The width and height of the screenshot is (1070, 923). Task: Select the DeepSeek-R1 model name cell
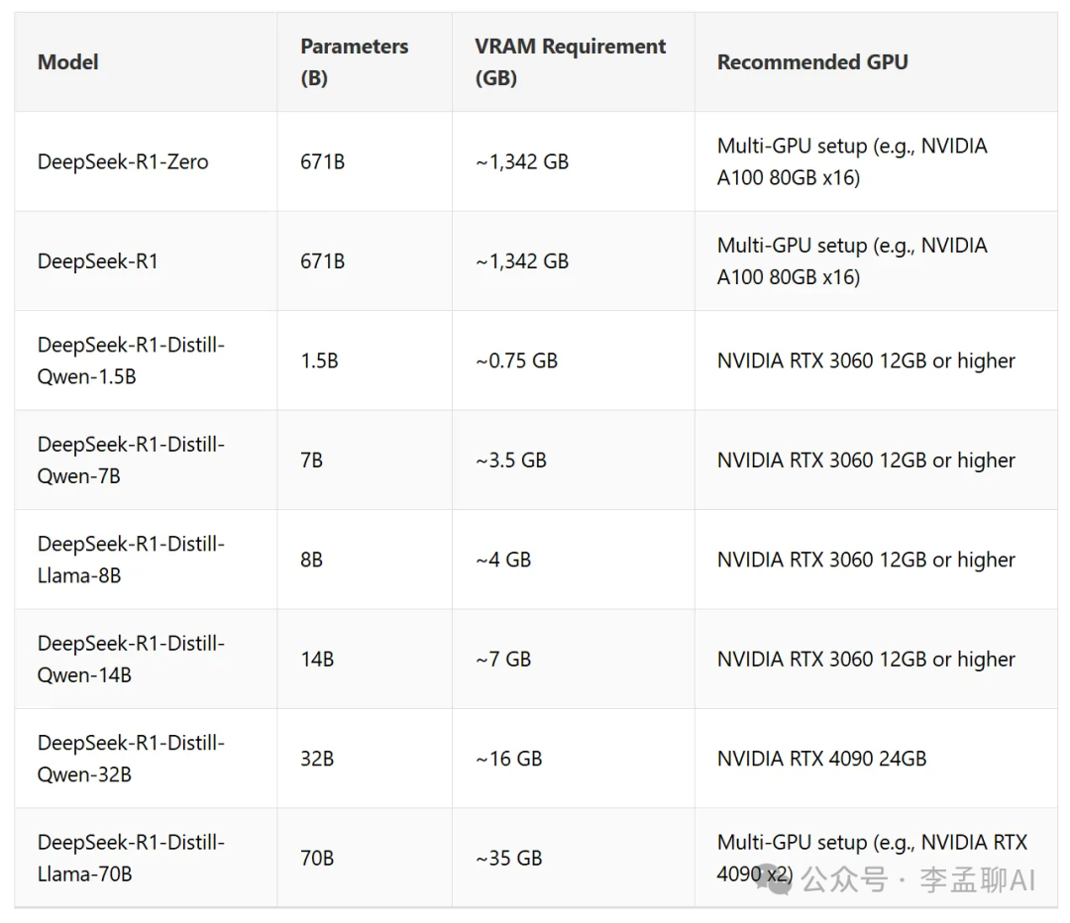[97, 261]
